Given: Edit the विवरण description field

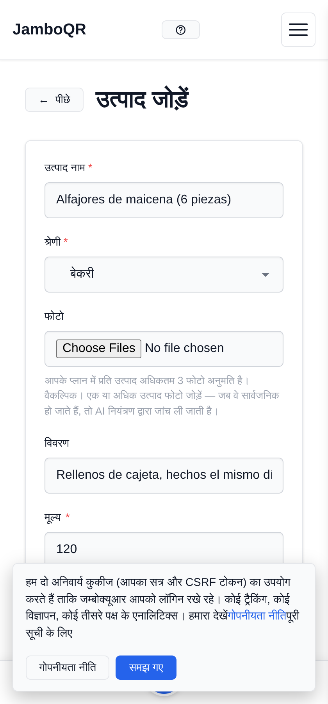Looking at the screenshot, I should pos(164,476).
